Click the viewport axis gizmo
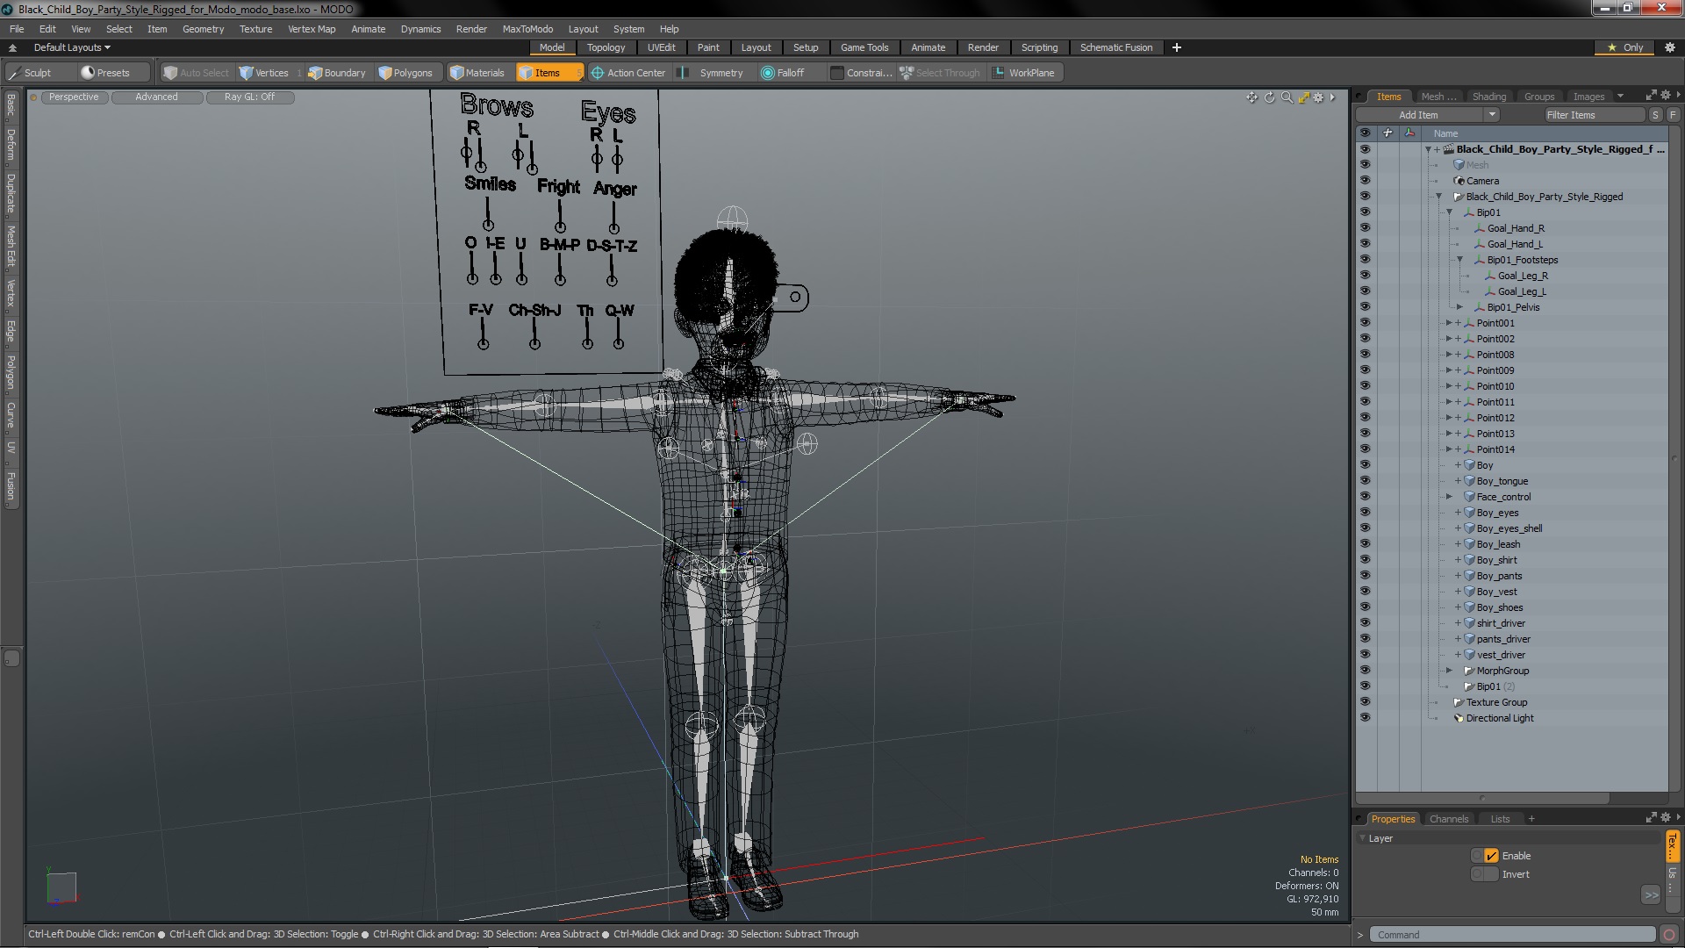The width and height of the screenshot is (1685, 948). tap(61, 887)
